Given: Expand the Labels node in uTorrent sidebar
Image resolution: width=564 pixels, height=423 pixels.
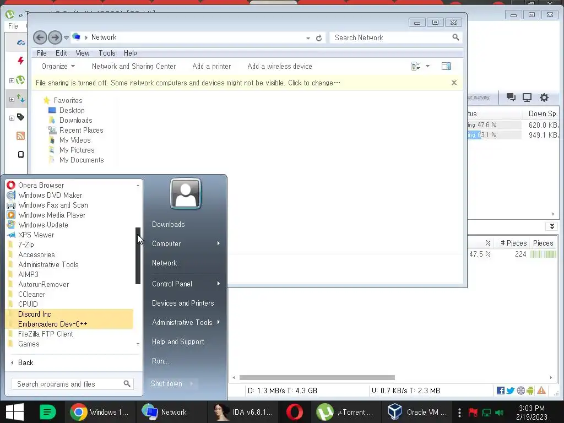Looking at the screenshot, I should click(x=12, y=118).
